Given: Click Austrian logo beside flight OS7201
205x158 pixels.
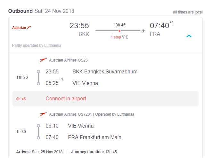Looking at the screenshot, I should click(x=43, y=114).
